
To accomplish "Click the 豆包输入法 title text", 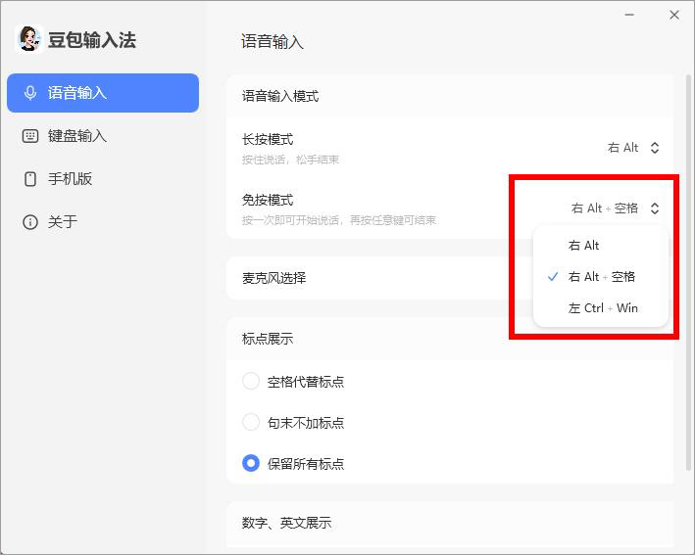I will pyautogui.click(x=92, y=40).
